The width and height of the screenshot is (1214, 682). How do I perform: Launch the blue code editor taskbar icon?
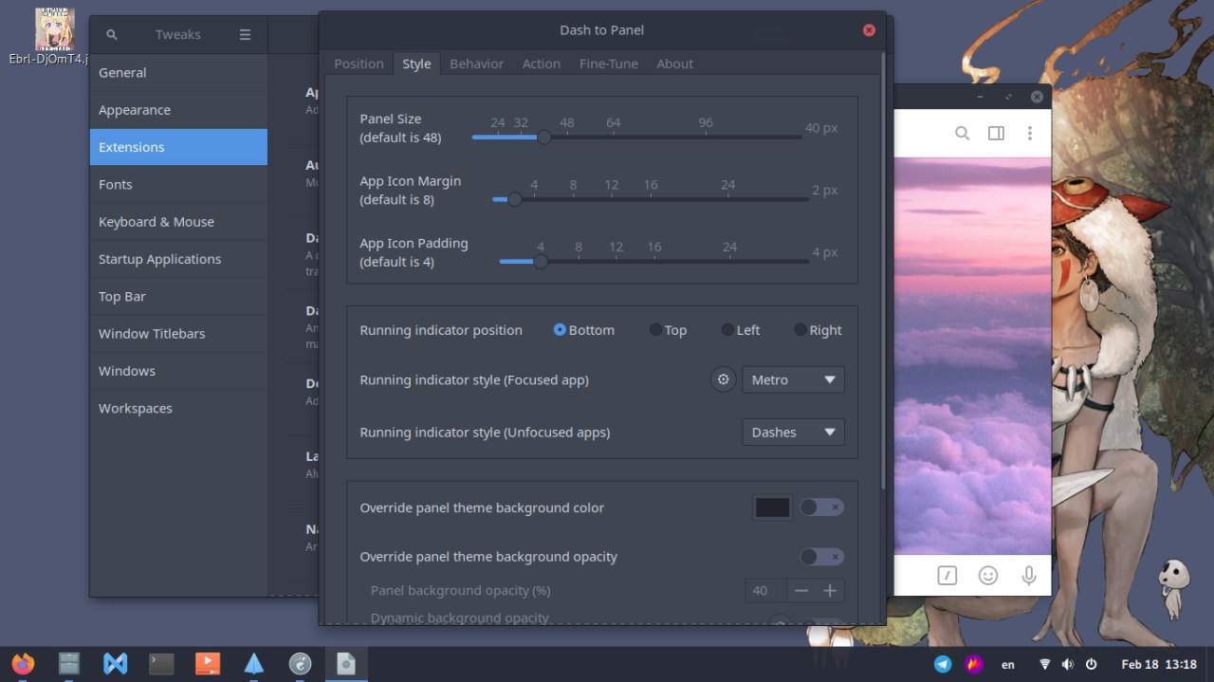click(116, 664)
